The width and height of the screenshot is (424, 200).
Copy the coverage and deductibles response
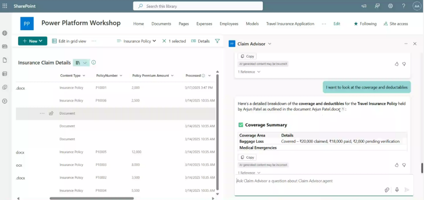coord(247,157)
